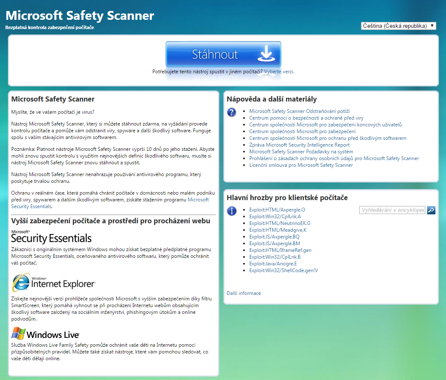Open Exploit:HTML/Axpergle.O threat entry
446x380 pixels.
tap(277, 210)
